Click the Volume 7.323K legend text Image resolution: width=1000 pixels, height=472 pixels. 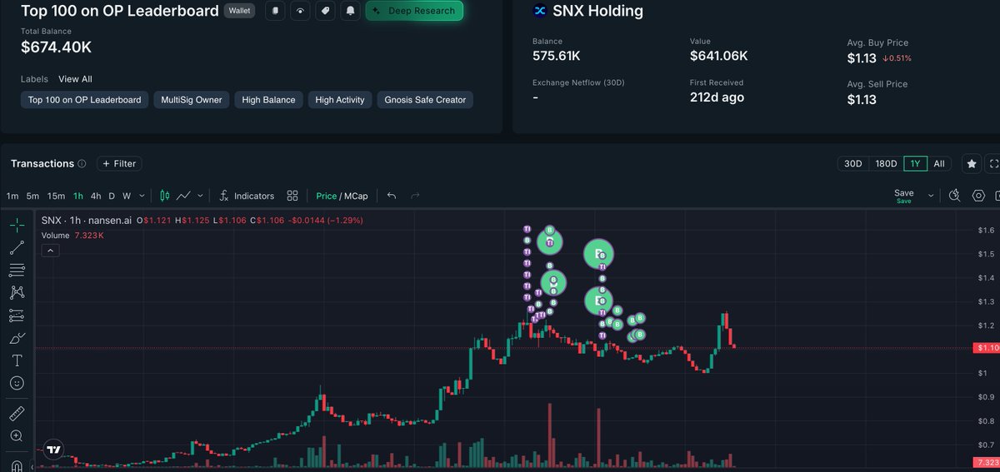click(x=72, y=236)
